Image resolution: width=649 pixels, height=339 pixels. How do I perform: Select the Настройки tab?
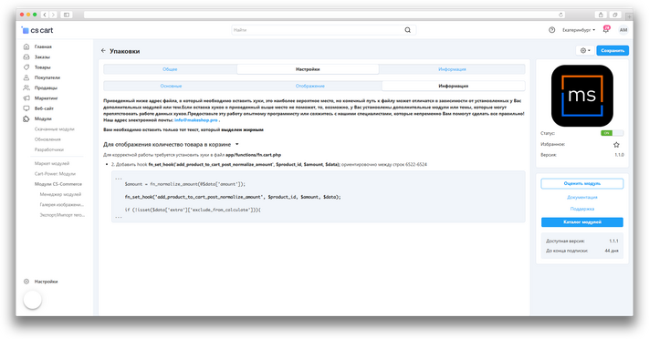[308, 69]
